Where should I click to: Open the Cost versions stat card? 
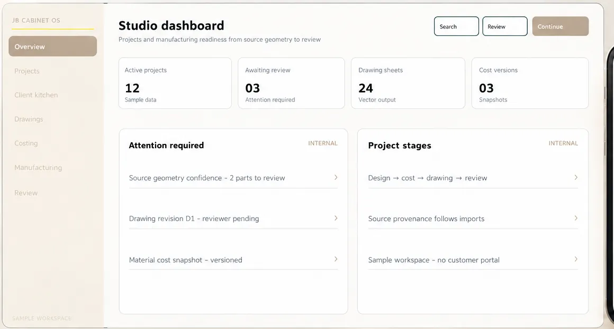click(x=530, y=84)
